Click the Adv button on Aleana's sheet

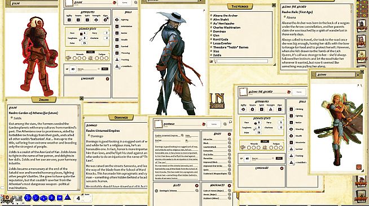point(279,158)
